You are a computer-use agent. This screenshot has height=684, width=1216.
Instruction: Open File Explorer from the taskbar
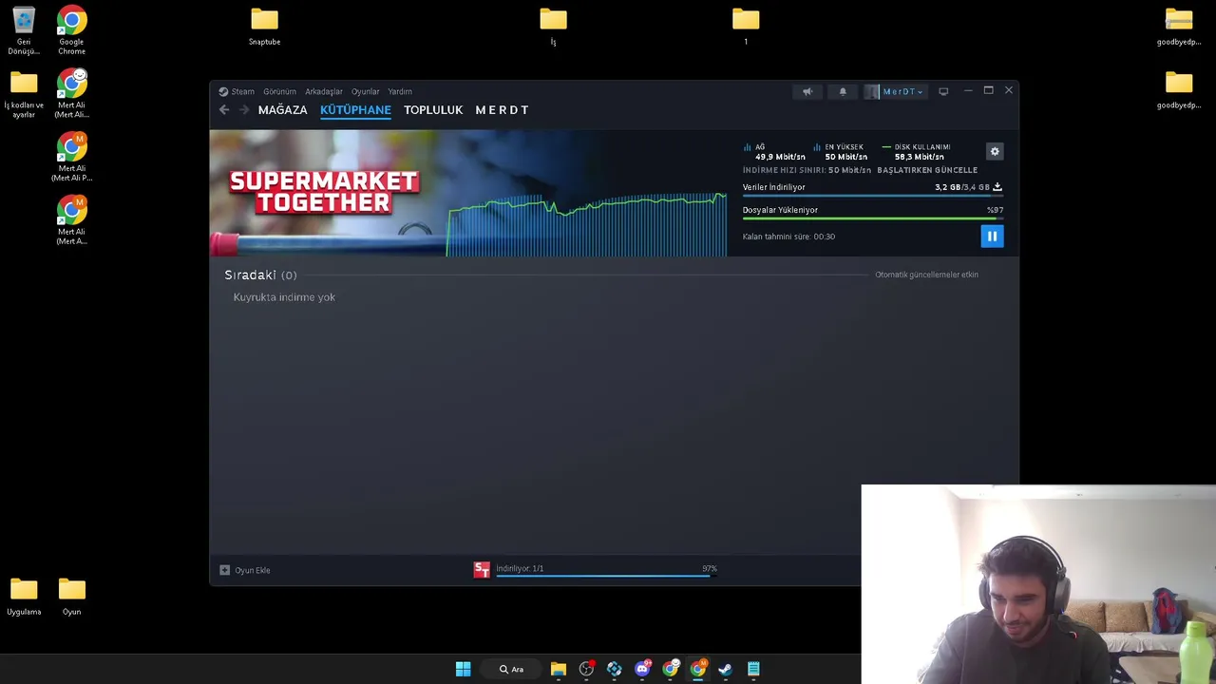(x=559, y=669)
